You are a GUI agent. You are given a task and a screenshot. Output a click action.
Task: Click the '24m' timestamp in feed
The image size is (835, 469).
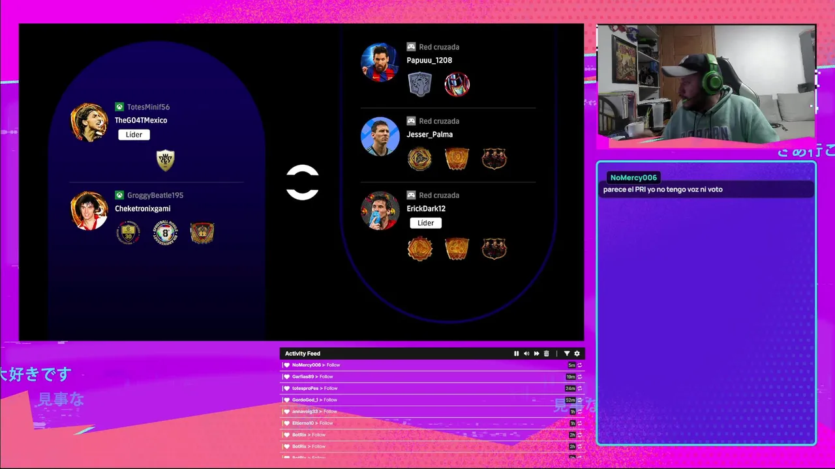(x=570, y=389)
